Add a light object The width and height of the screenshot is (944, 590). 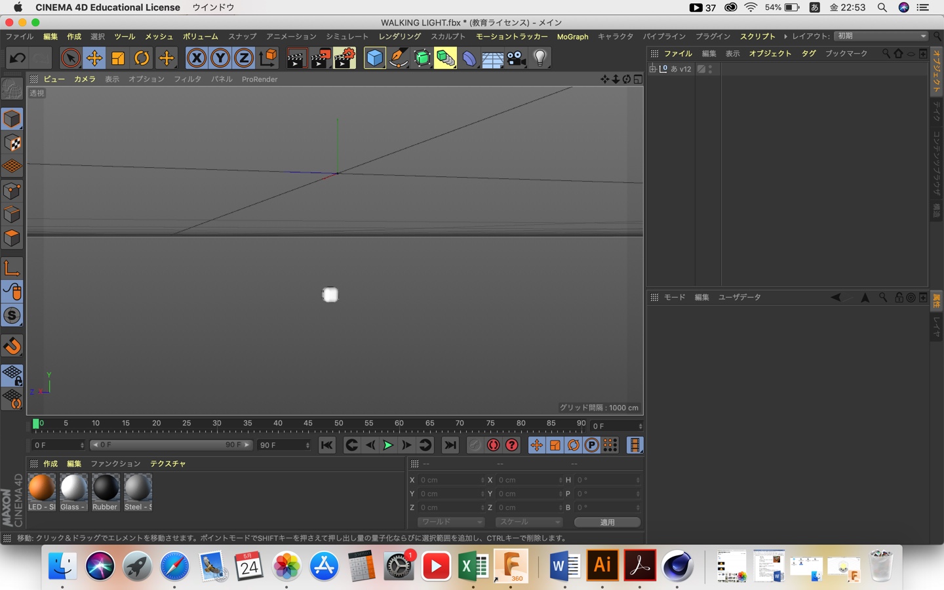(x=540, y=58)
